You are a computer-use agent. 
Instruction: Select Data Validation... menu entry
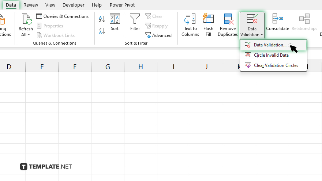click(x=270, y=45)
